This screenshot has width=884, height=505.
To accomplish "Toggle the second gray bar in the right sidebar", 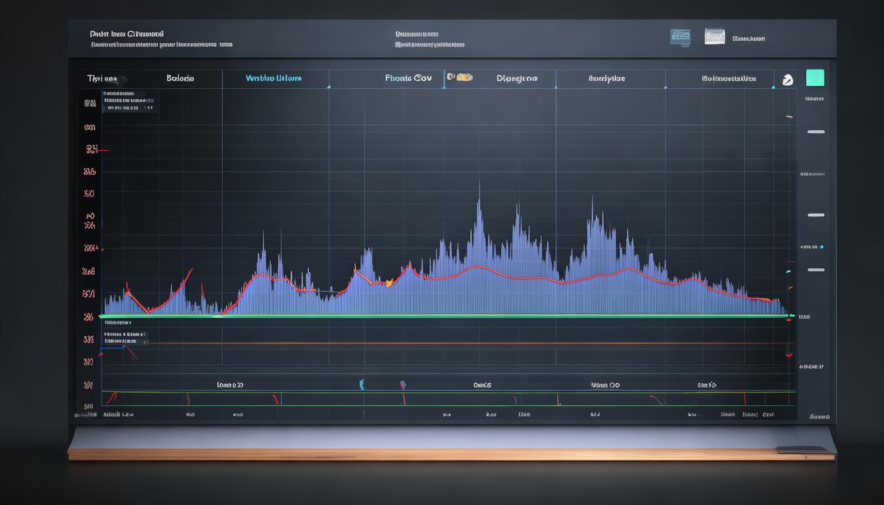I will click(x=816, y=215).
